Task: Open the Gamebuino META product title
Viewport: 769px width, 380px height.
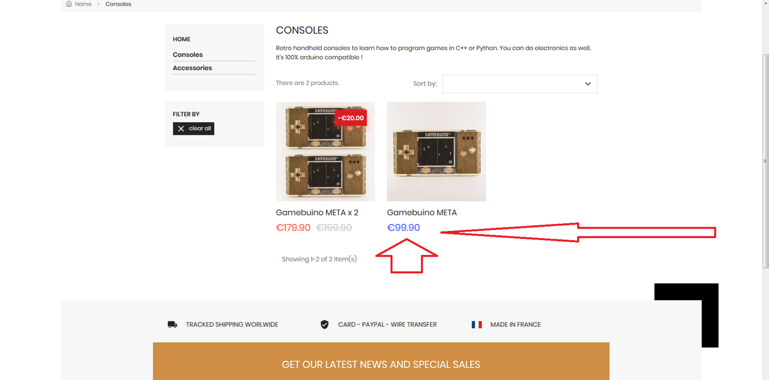Action: [422, 213]
